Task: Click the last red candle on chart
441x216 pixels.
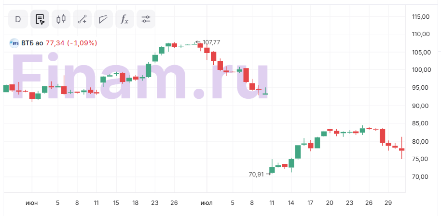Action: click(x=401, y=149)
